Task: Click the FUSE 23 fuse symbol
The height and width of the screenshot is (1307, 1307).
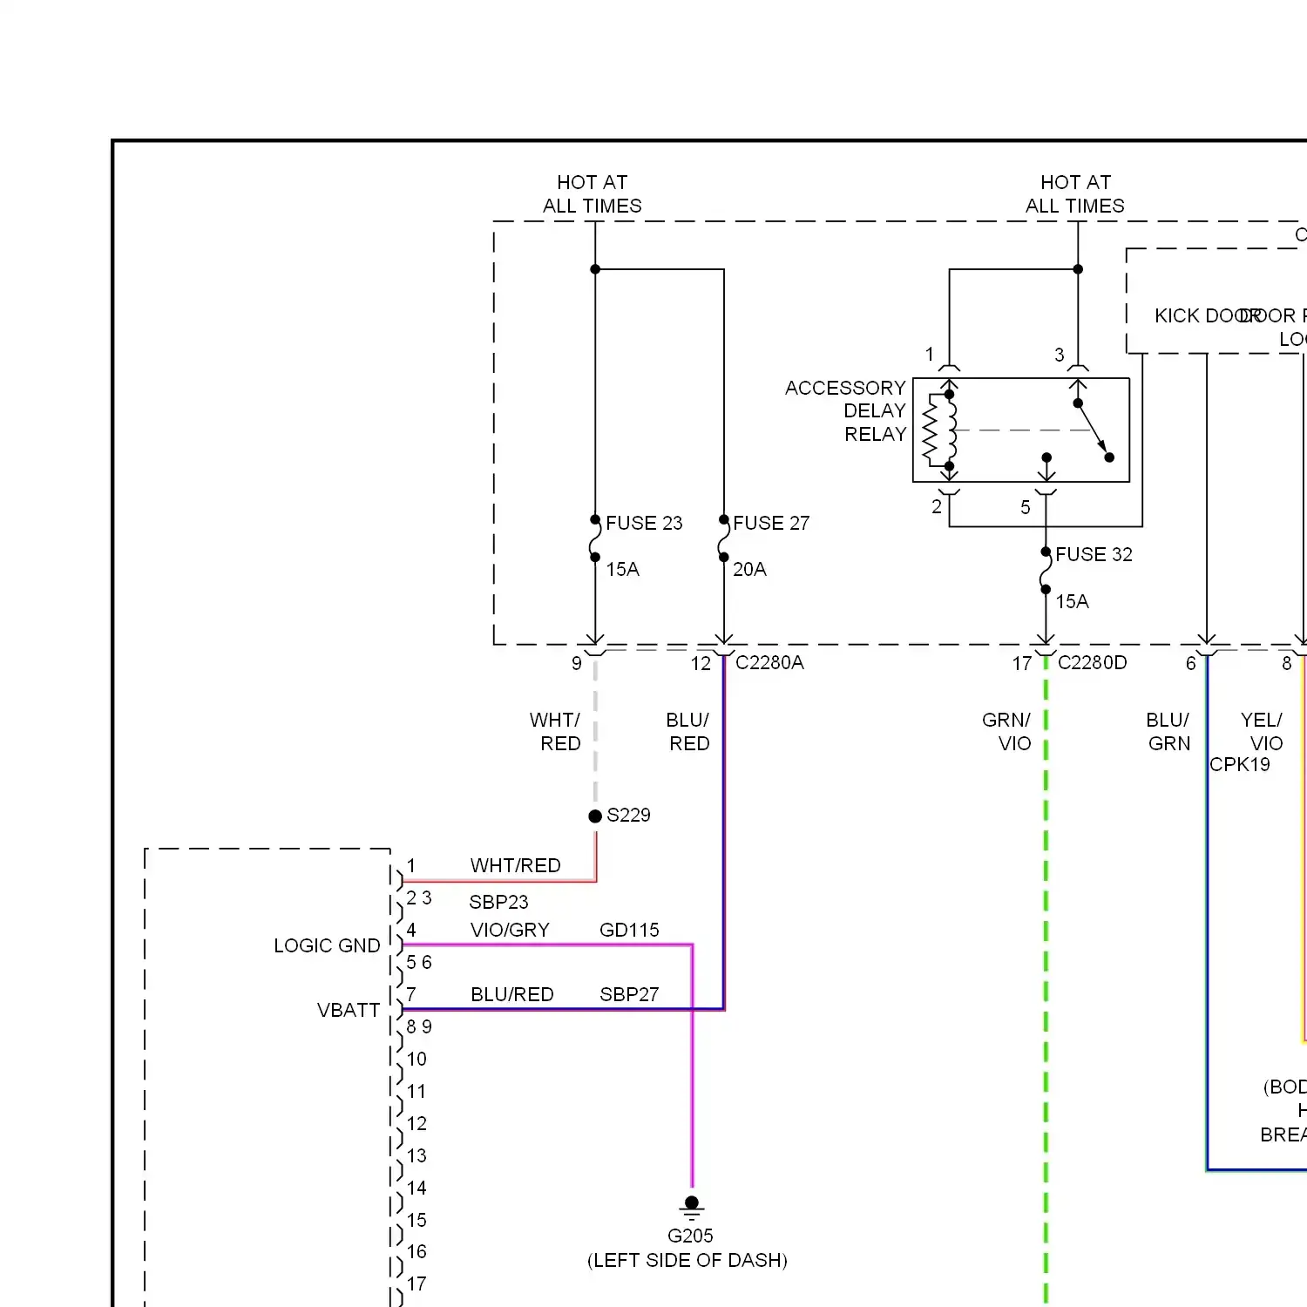Action: tap(595, 538)
